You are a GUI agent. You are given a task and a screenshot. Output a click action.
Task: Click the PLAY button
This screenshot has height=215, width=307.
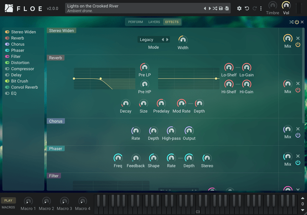[x=8, y=200]
